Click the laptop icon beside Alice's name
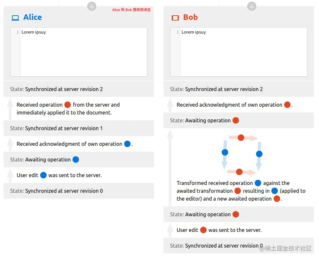This screenshot has height=259, width=319. pos(15,18)
